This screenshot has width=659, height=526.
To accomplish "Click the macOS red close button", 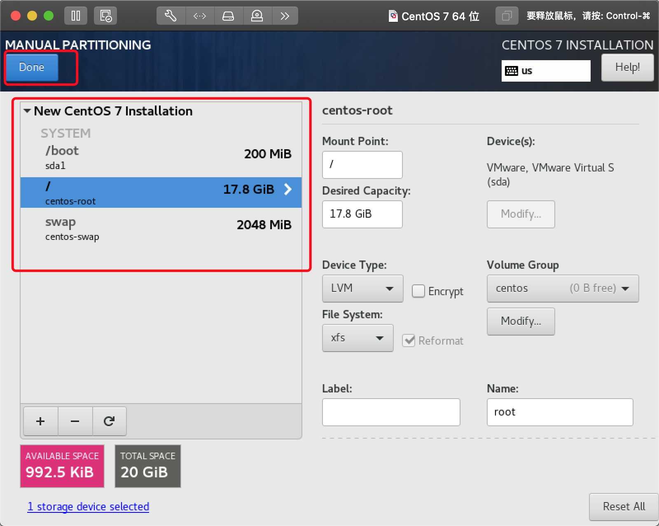I will [x=16, y=16].
